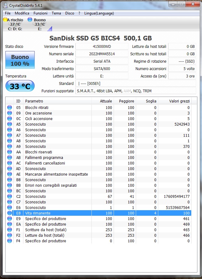Image resolution: width=202 pixels, height=279 pixels.
Task: Click the Peggiore column header
Action: [125, 101]
